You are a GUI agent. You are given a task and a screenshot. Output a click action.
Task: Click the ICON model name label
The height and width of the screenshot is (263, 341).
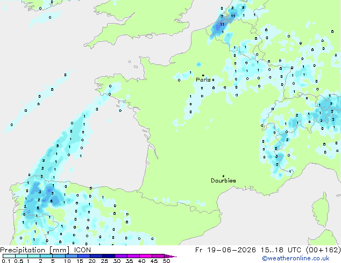pos(82,250)
